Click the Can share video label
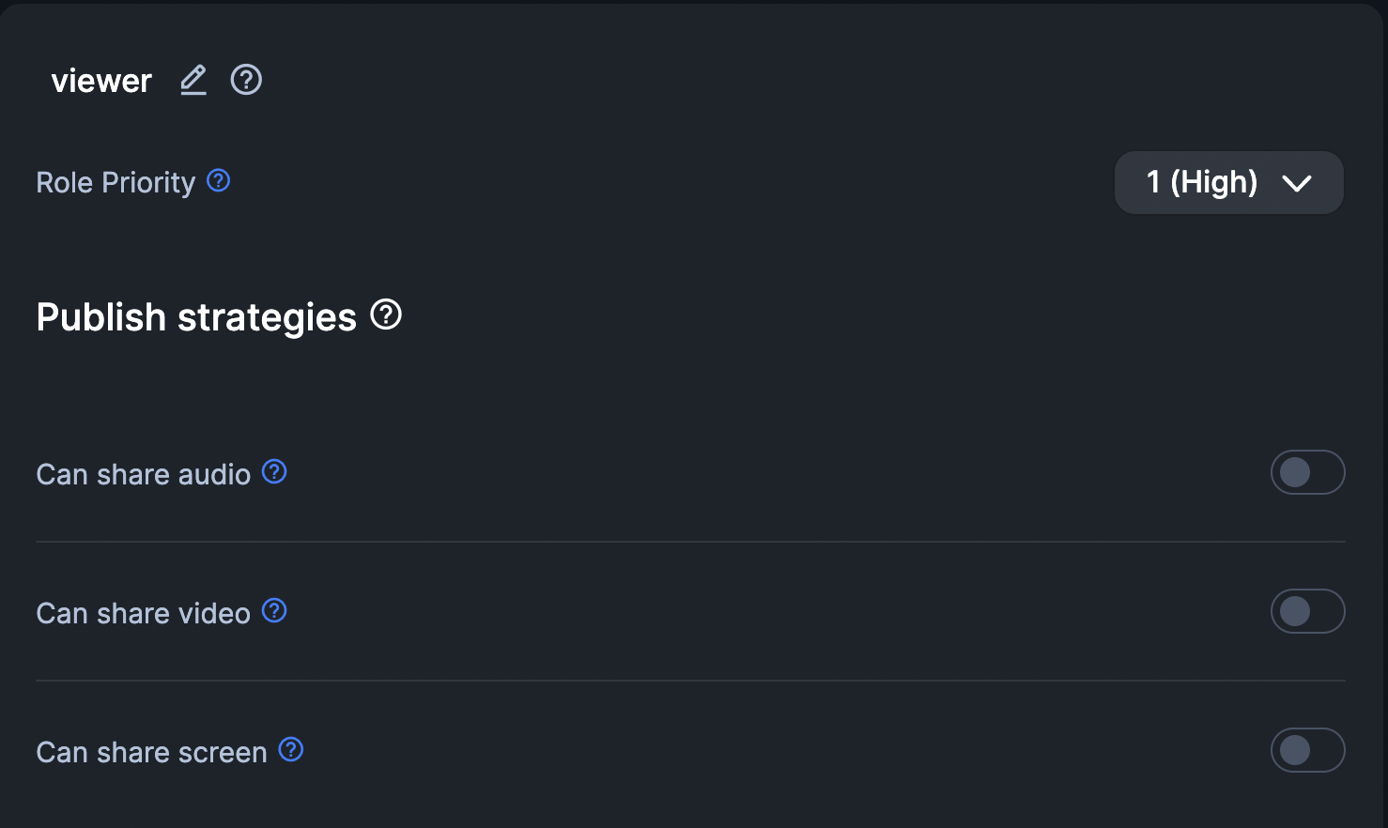Screen dimensions: 1388x828 click(x=143, y=613)
